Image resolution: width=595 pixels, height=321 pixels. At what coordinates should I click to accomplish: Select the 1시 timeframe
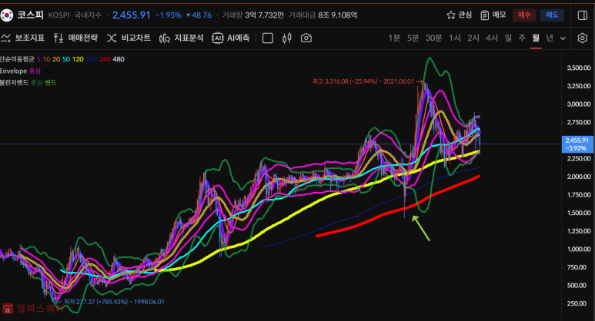click(x=455, y=38)
